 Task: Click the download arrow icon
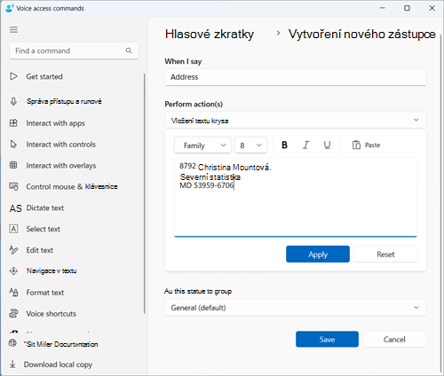tap(12, 364)
